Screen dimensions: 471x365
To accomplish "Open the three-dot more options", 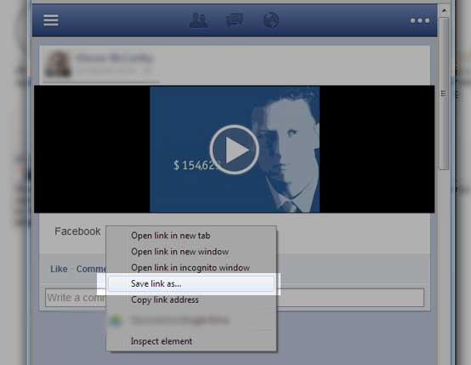I will click(x=420, y=20).
